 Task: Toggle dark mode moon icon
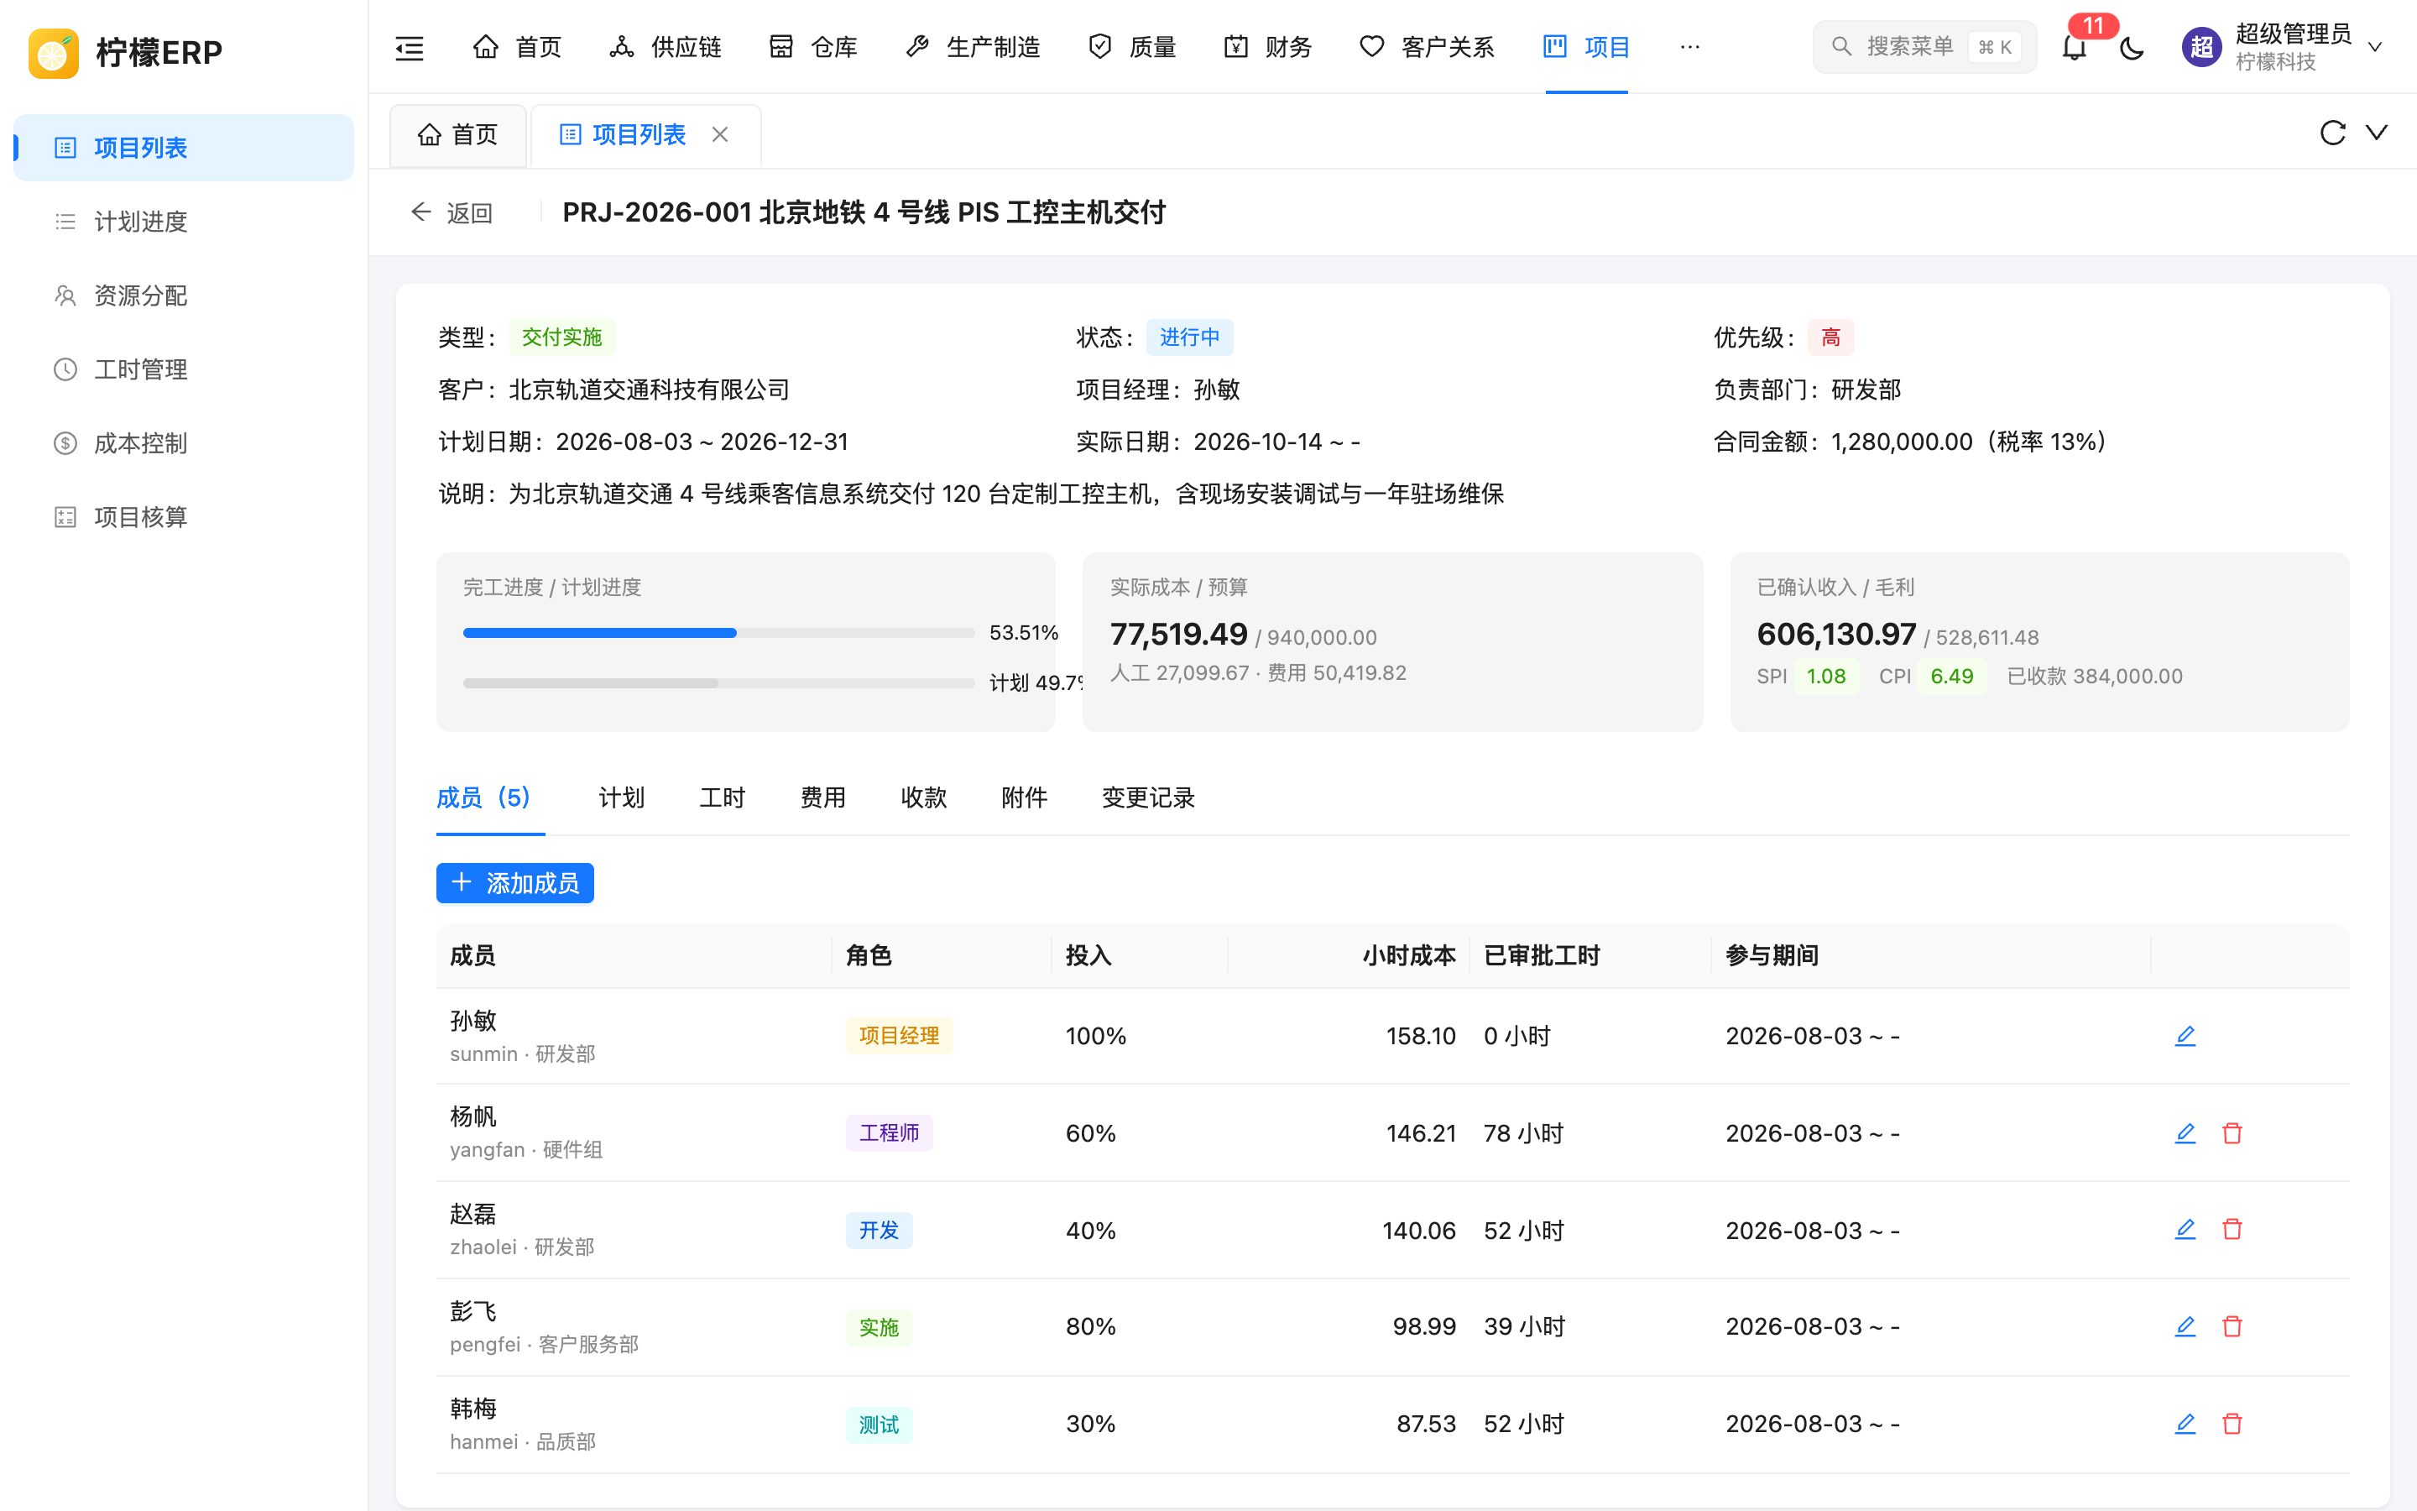pos(2132,47)
